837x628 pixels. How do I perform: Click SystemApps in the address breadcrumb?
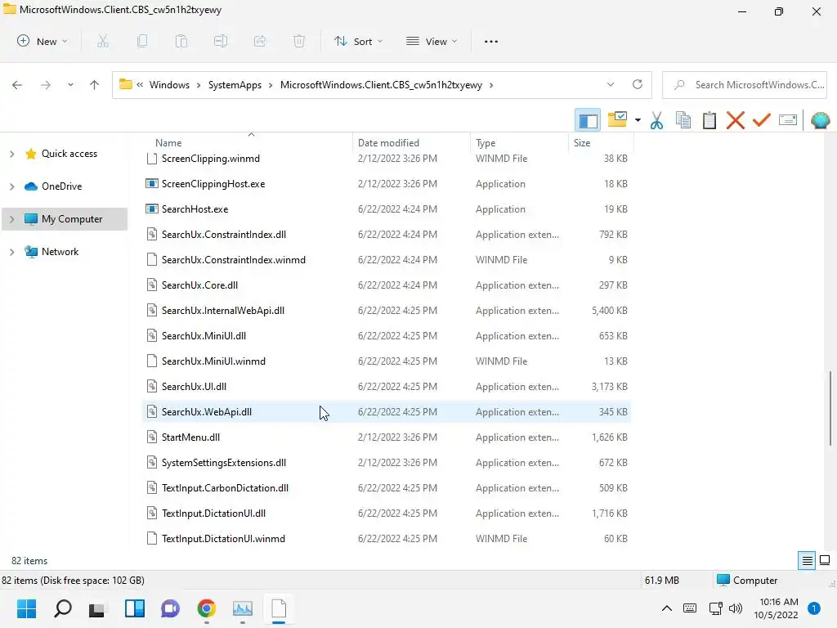click(x=235, y=85)
